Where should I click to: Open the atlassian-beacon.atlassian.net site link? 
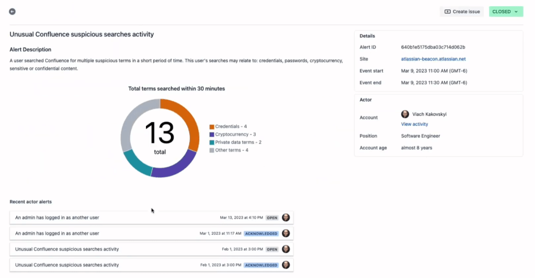point(433,59)
